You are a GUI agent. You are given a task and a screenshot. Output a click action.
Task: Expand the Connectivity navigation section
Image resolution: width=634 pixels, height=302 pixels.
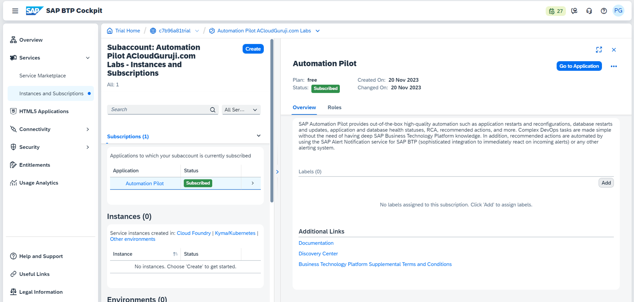click(88, 129)
